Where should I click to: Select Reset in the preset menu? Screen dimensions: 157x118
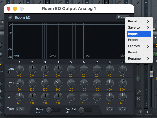[x=139, y=52]
